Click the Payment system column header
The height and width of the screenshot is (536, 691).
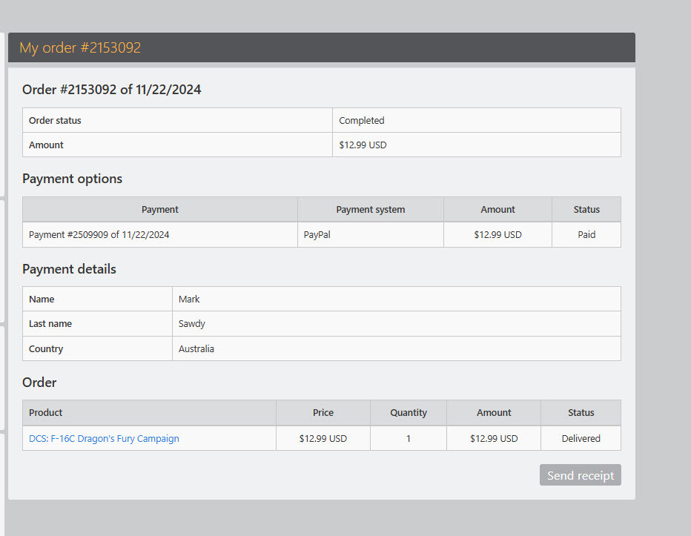click(371, 209)
